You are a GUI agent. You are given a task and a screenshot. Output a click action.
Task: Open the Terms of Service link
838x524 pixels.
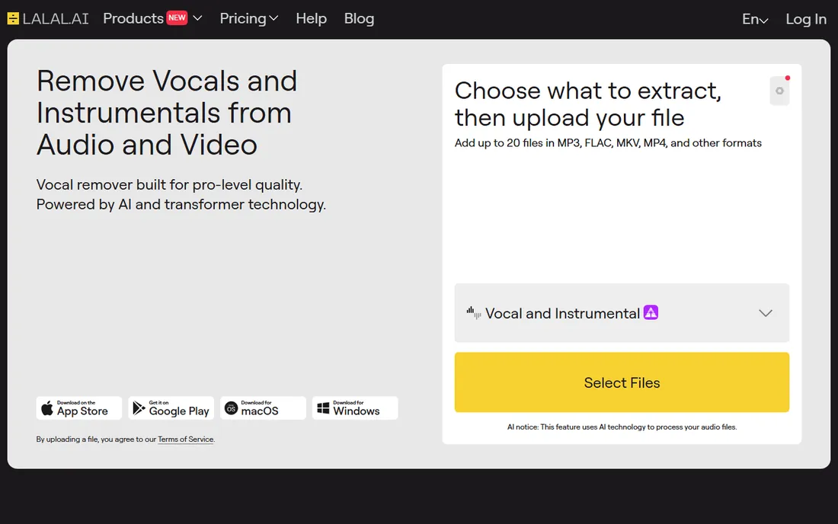[x=185, y=439]
